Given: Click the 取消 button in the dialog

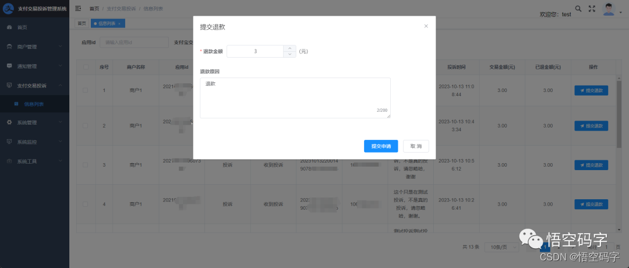Looking at the screenshot, I should 416,146.
